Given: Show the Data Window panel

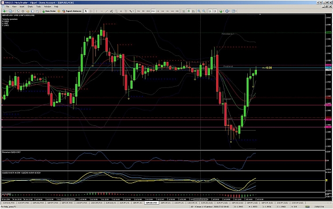Looking at the screenshot, I should point(23,11).
